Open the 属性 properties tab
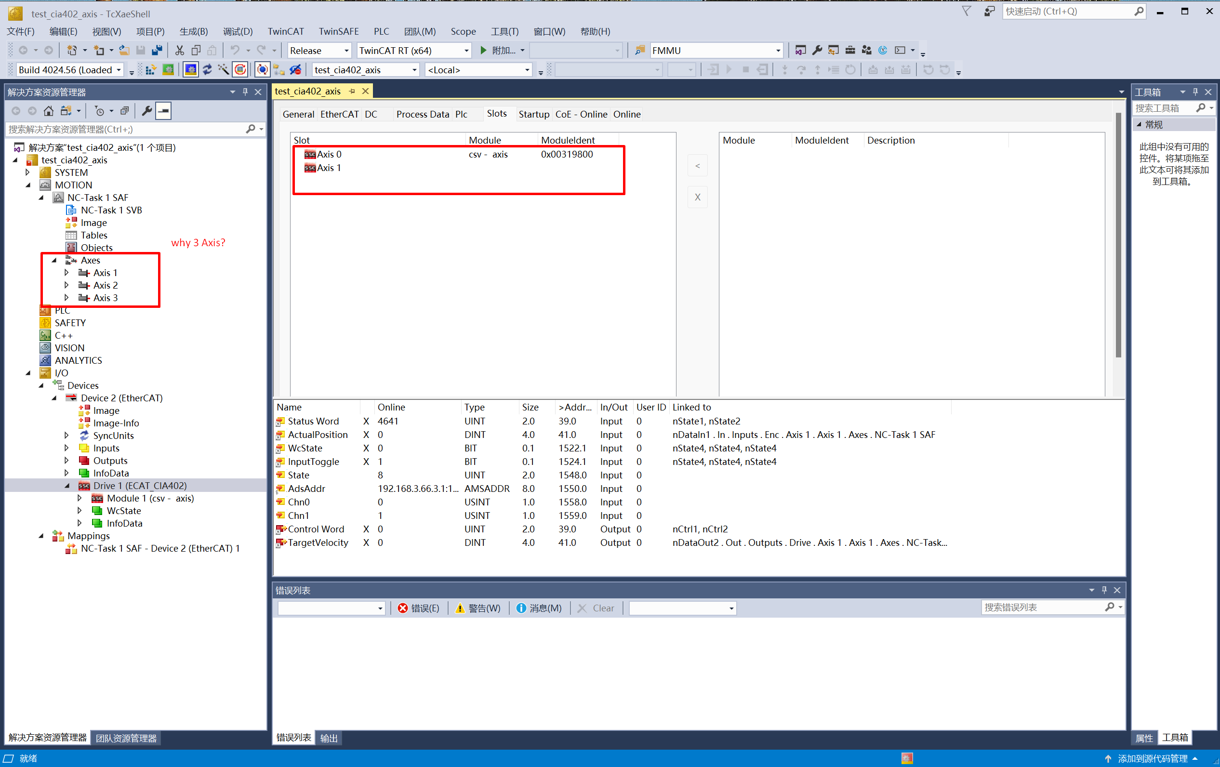 point(1144,738)
